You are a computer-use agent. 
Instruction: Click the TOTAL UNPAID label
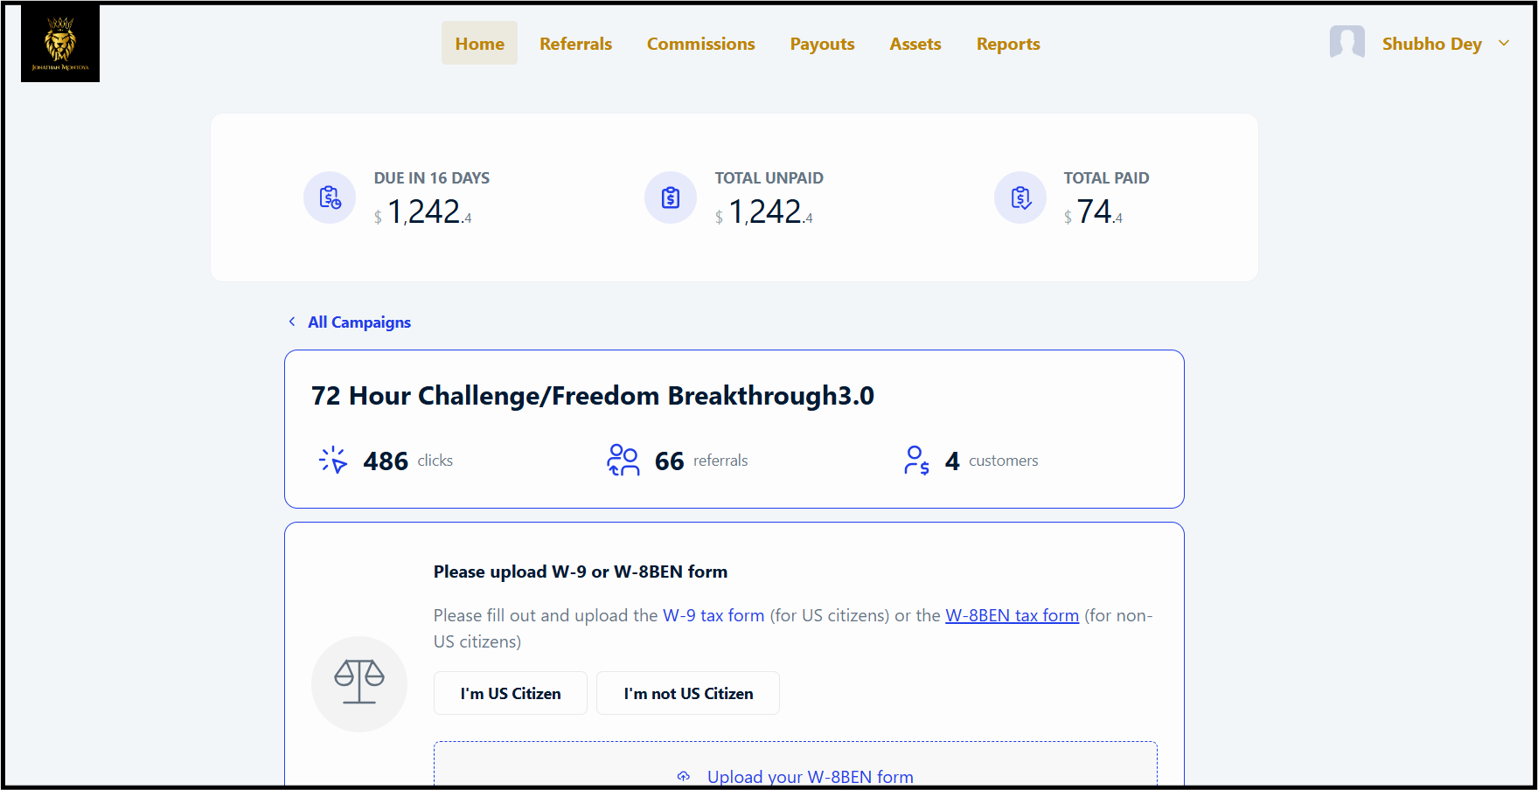769,178
